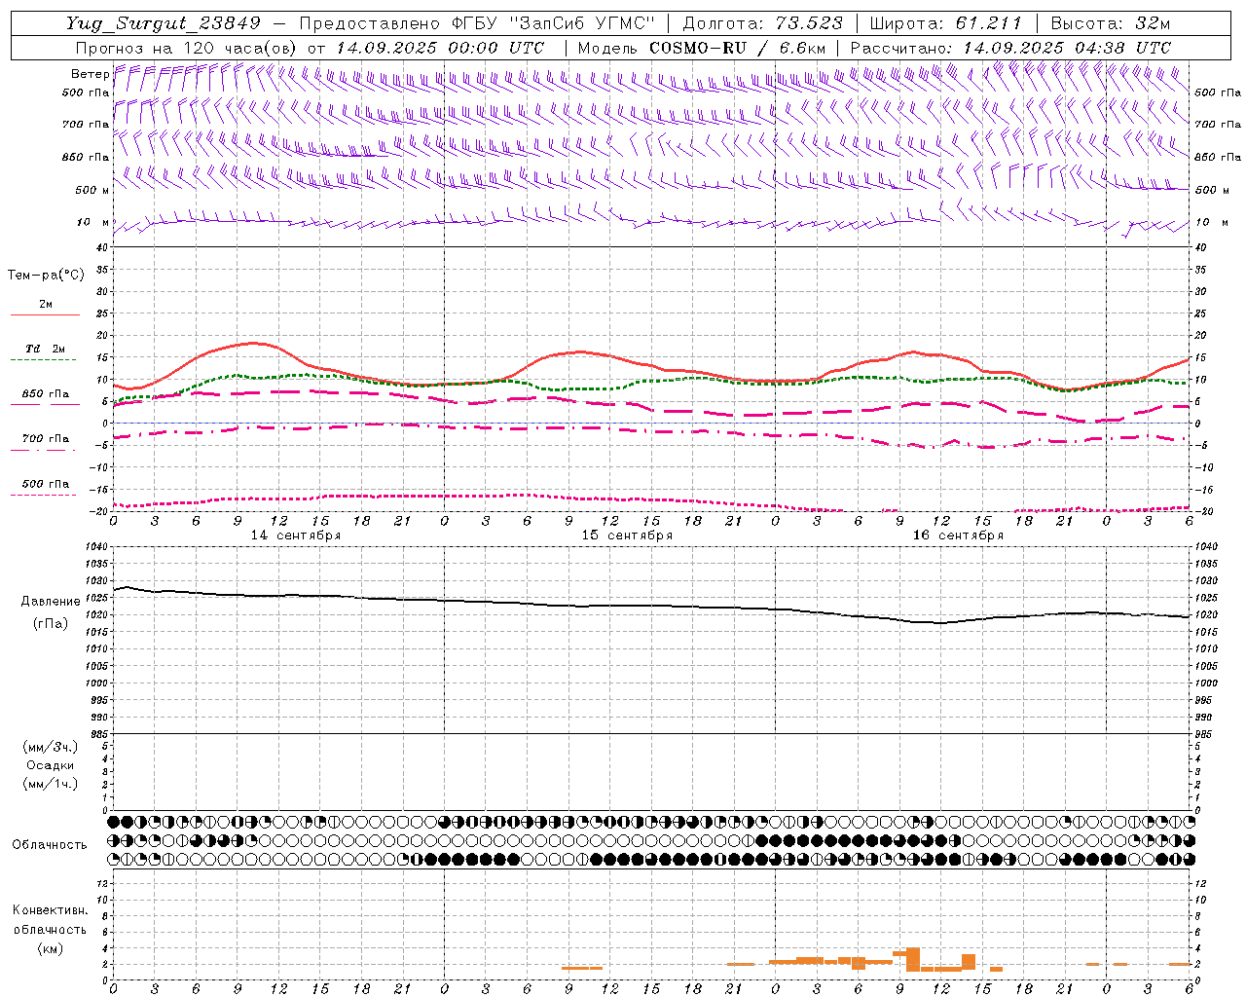Click the Тем-ра(°C) axis title
The height and width of the screenshot is (997, 1246).
(x=46, y=276)
